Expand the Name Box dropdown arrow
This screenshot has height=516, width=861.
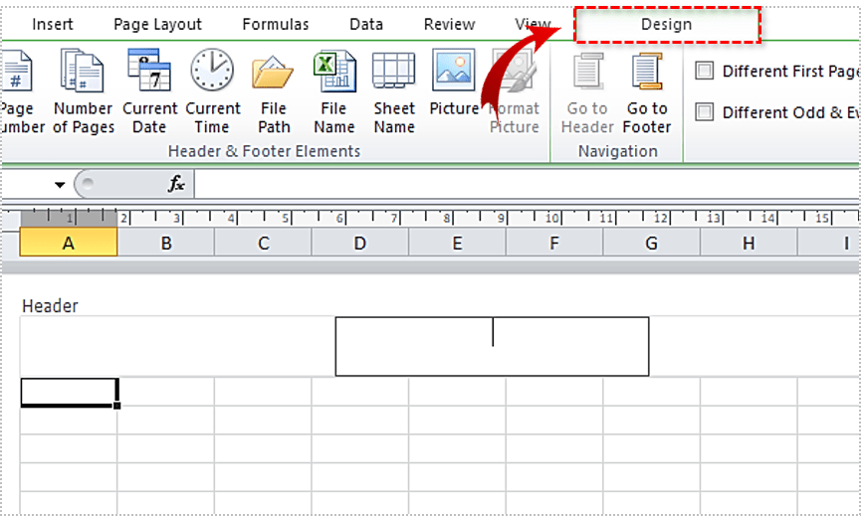(60, 185)
